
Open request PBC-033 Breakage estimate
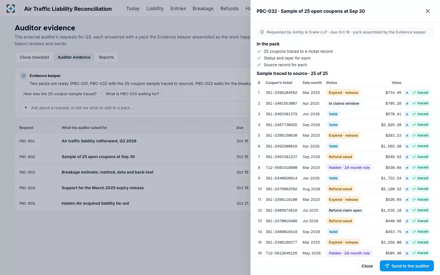[133, 172]
